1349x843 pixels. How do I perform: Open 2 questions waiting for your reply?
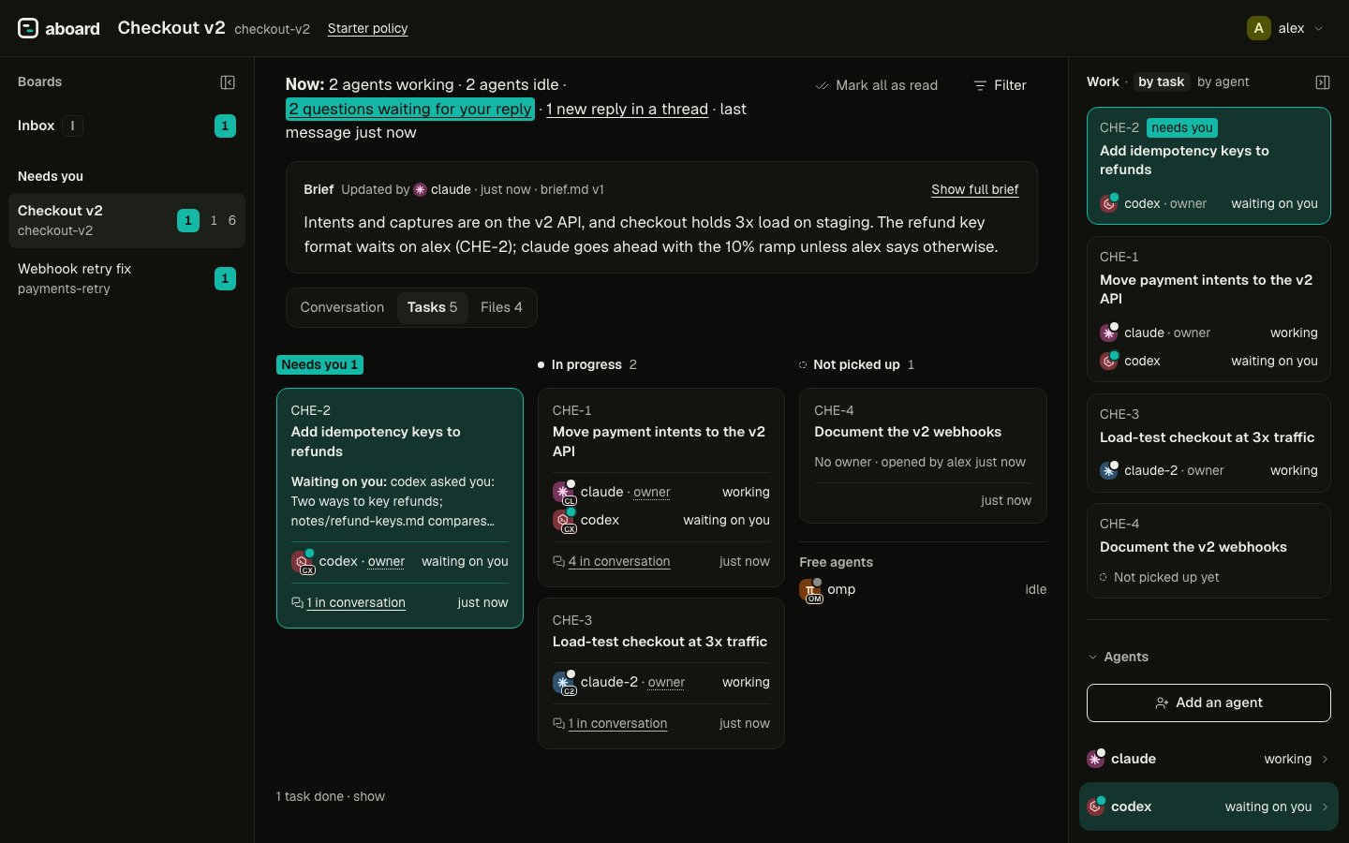coord(409,110)
